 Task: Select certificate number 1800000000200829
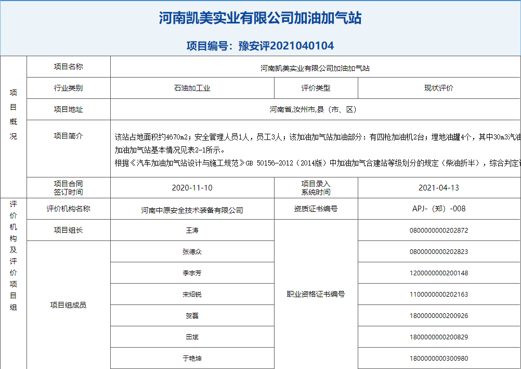tap(439, 337)
